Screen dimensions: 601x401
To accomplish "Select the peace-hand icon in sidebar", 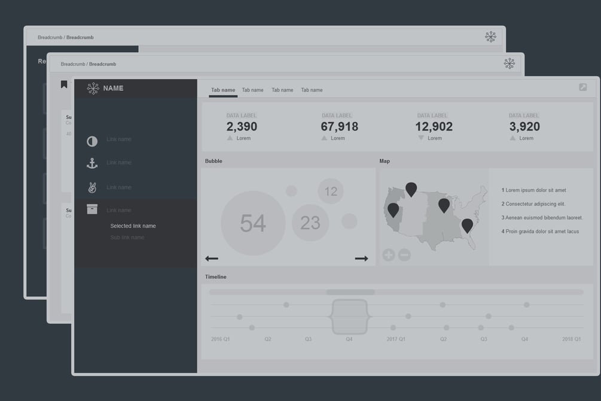I will [92, 188].
